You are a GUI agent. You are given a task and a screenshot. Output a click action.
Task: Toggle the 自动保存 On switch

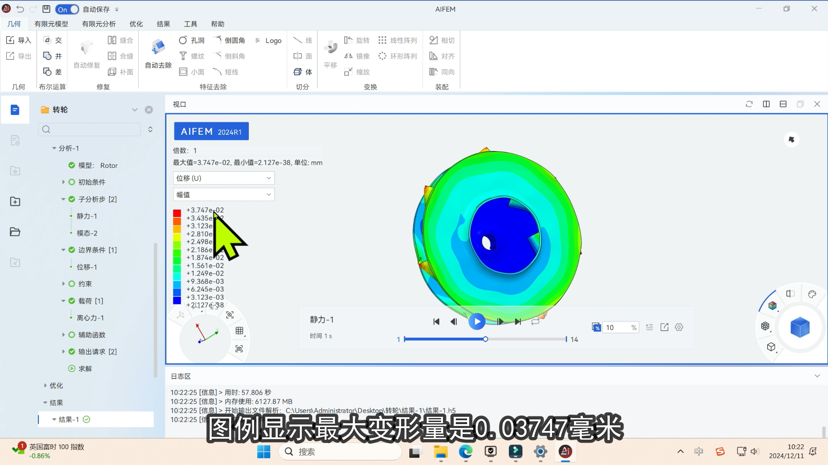[x=67, y=9]
